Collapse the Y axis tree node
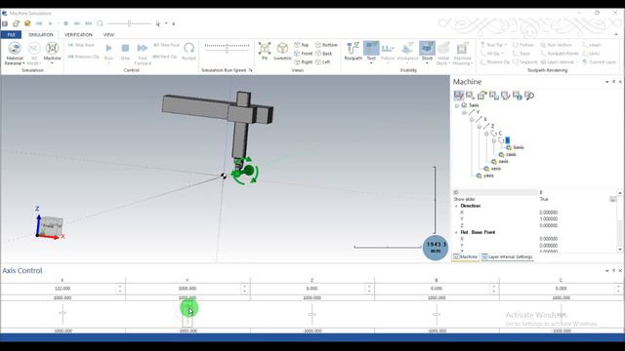The height and width of the screenshot is (351, 625). (464, 113)
